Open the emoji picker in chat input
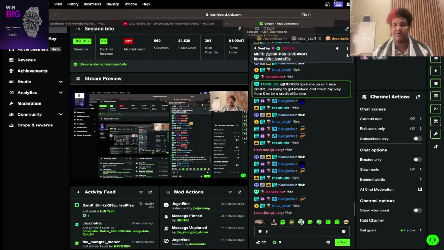 click(343, 231)
